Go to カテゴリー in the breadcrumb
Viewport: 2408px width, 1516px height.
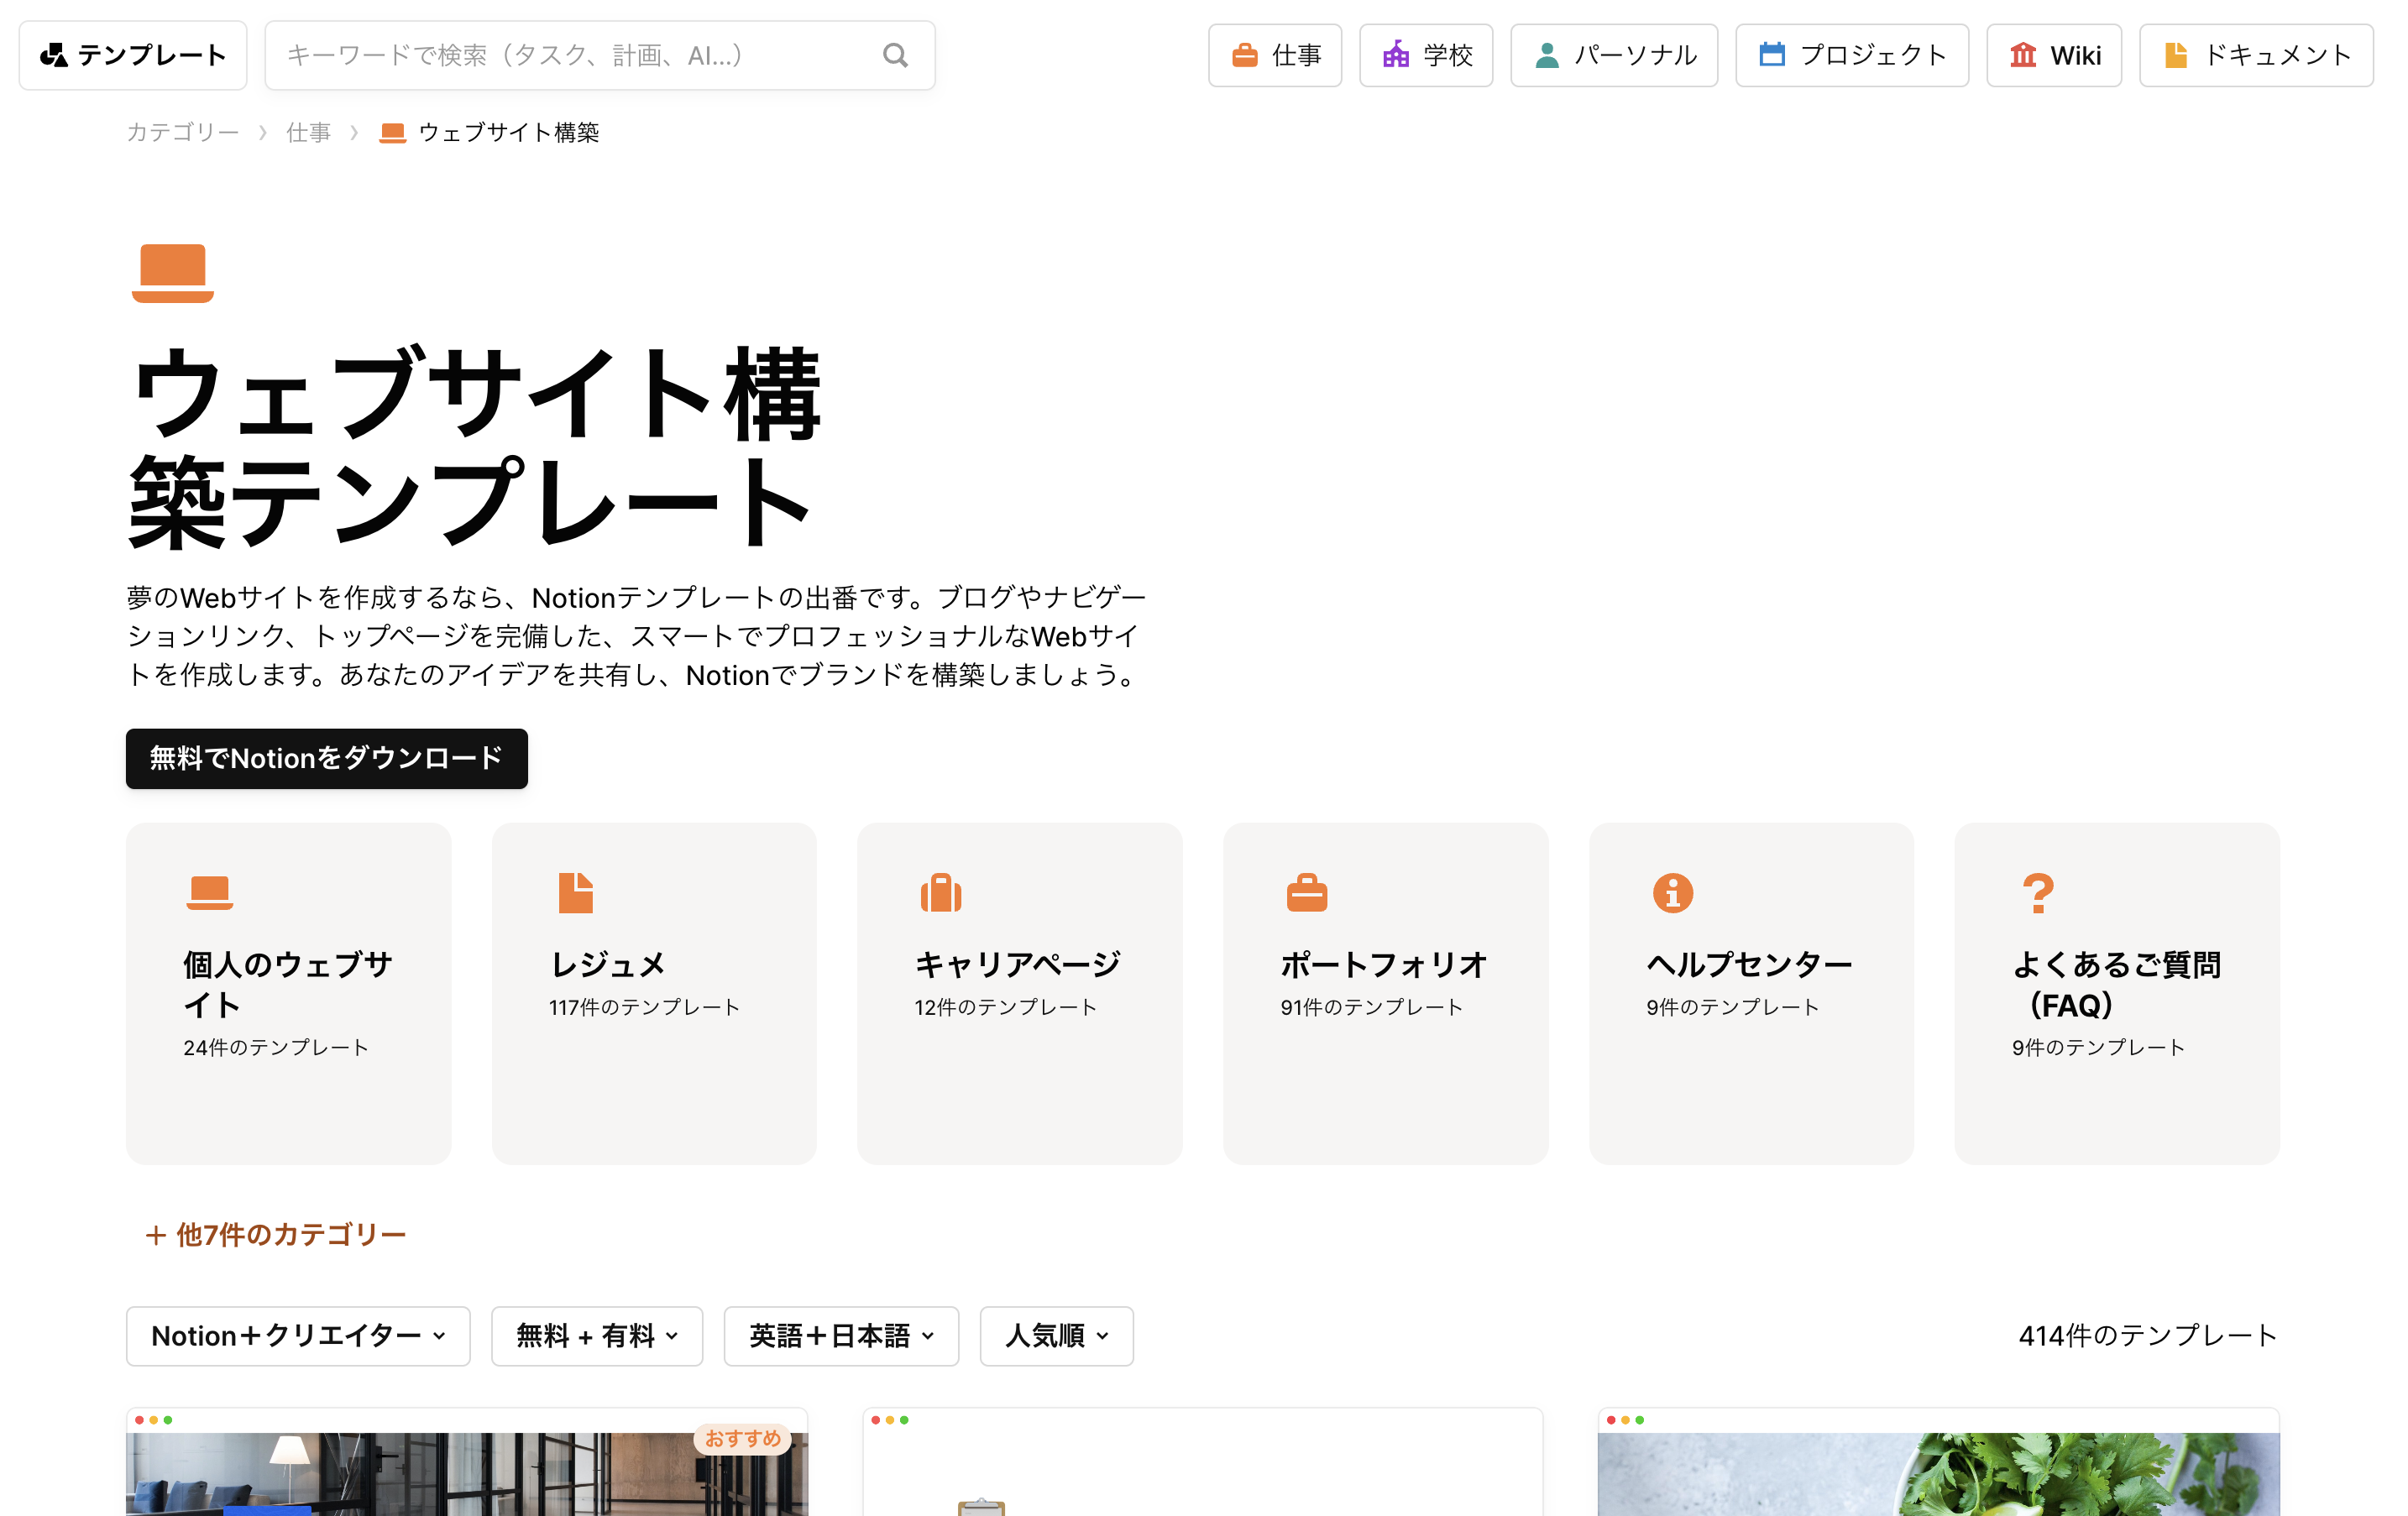point(183,133)
